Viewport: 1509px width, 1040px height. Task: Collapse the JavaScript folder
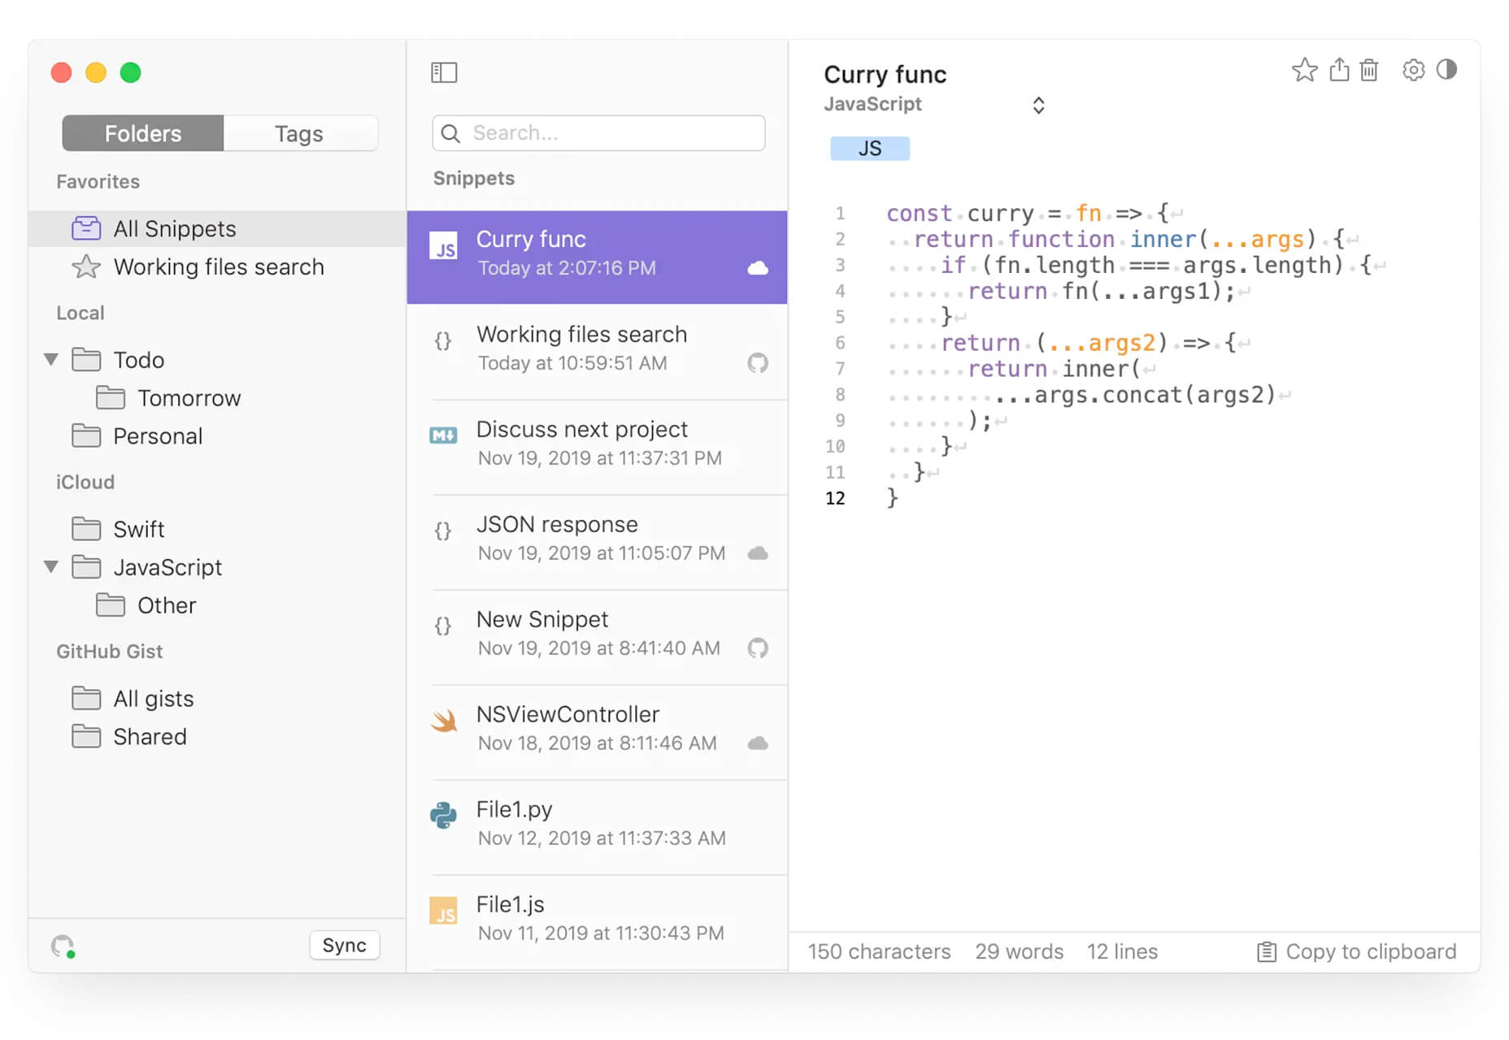51,566
